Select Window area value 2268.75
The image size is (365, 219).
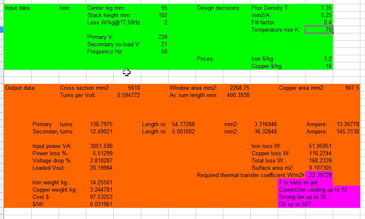240,88
